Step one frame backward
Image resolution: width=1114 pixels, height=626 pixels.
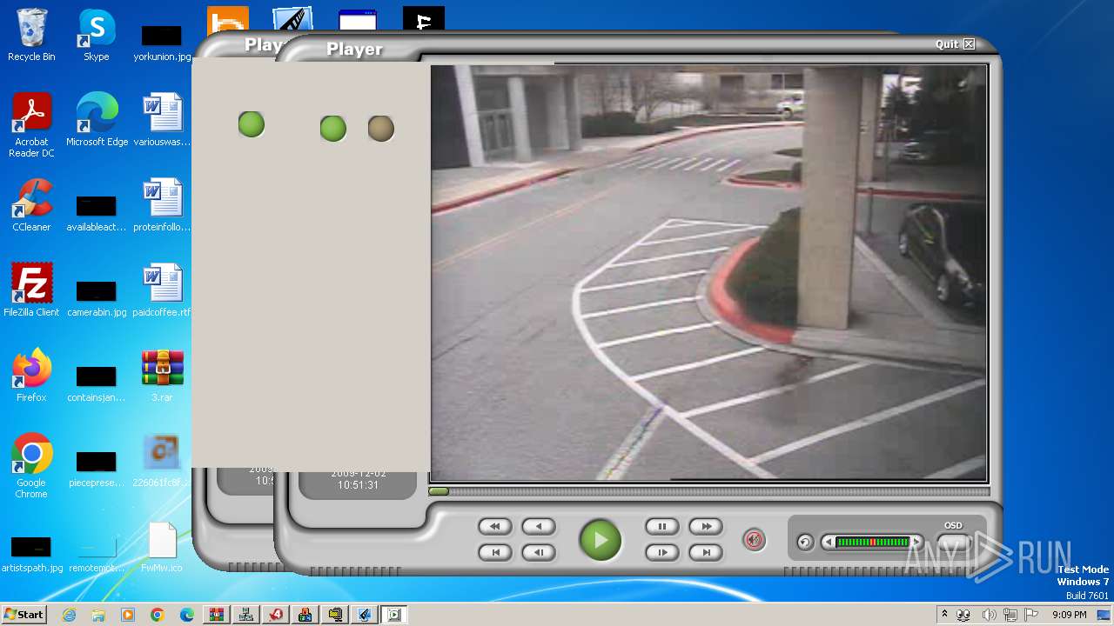[x=538, y=552]
